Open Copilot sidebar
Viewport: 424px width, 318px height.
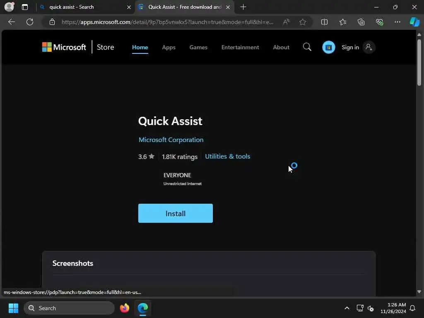[x=414, y=22]
